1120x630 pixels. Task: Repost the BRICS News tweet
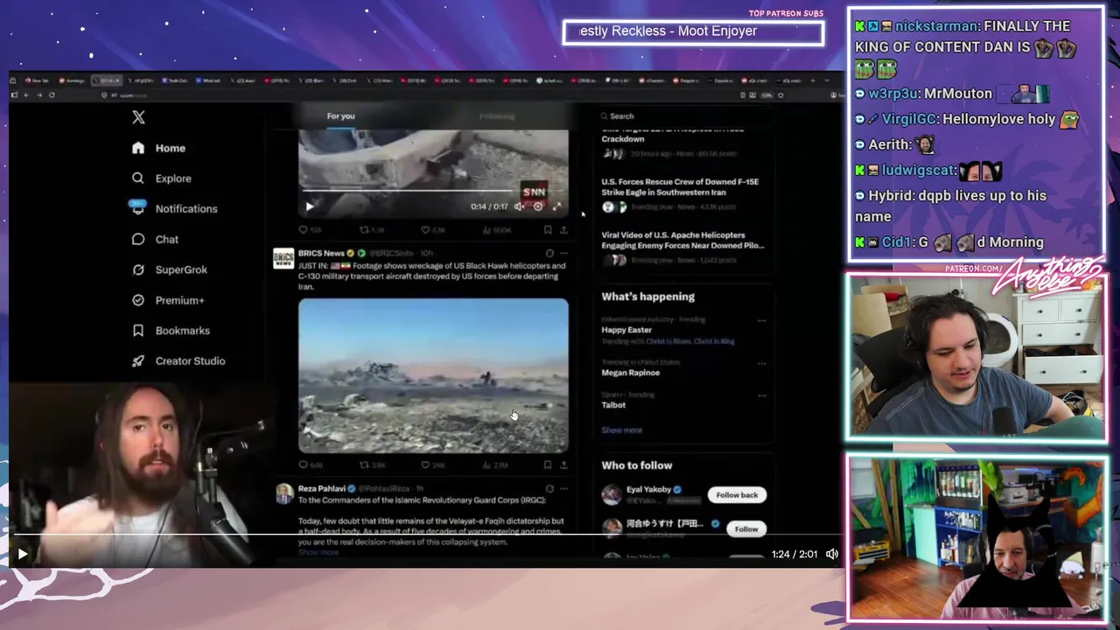point(365,465)
